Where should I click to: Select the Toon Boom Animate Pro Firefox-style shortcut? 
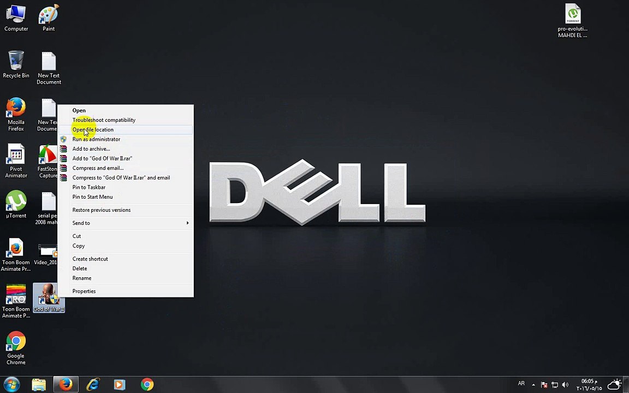coord(16,255)
